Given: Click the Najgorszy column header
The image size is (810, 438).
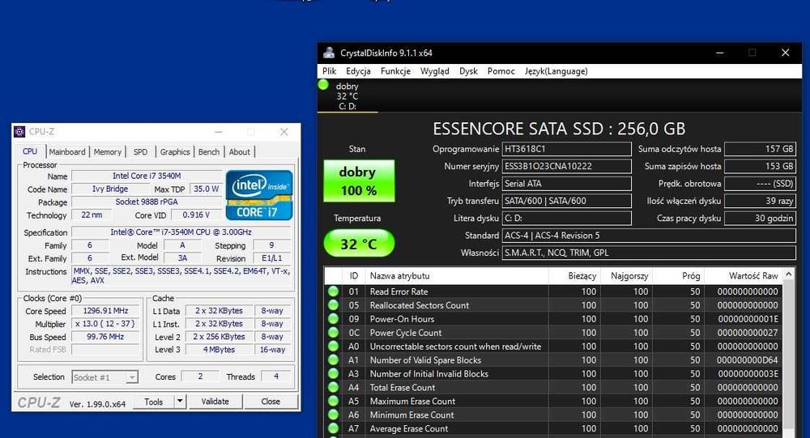Looking at the screenshot, I should click(626, 276).
